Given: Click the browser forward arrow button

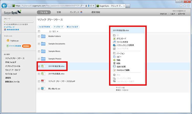Looking at the screenshot, I should click(9, 6).
